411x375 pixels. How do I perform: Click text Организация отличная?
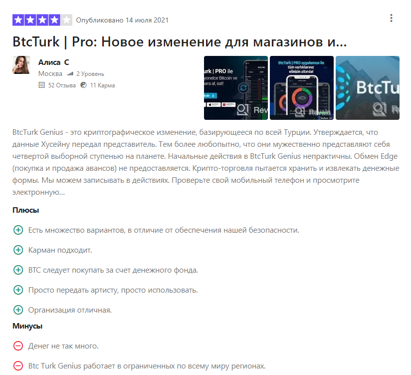coord(70,310)
